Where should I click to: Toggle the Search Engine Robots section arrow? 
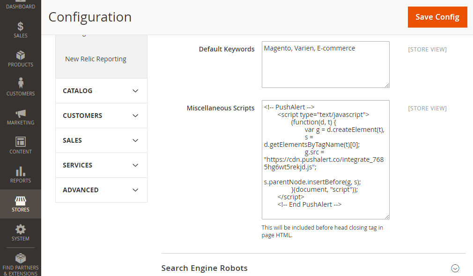pos(455,268)
